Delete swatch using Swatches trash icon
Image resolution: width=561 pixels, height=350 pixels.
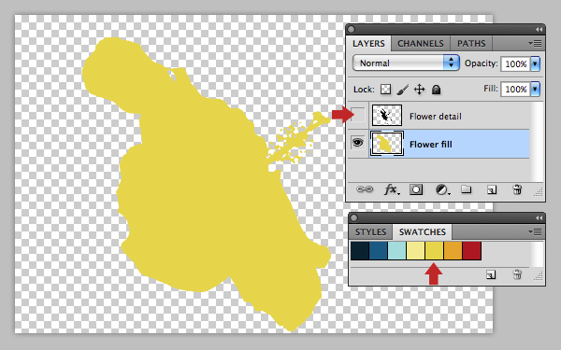(x=517, y=274)
